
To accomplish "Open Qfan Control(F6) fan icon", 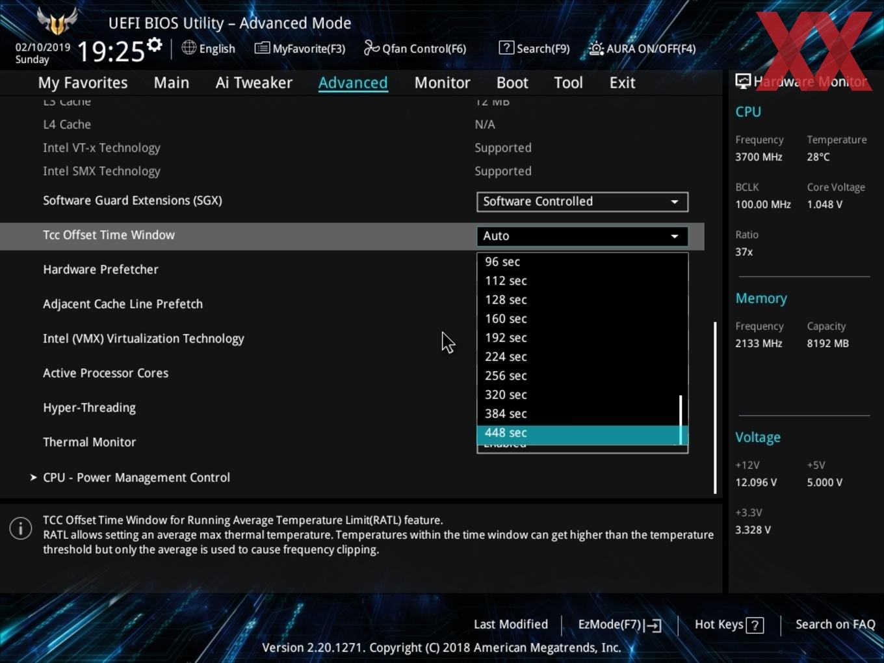I will click(x=371, y=47).
